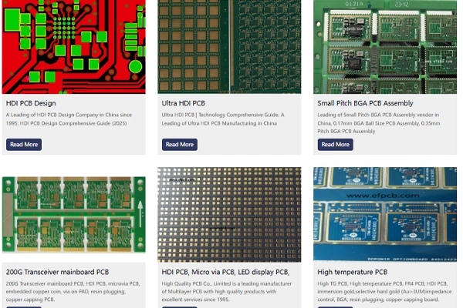Select the 0.17mm BGA Ball Size description
Viewport: 463px width, 308px height.
click(379, 123)
